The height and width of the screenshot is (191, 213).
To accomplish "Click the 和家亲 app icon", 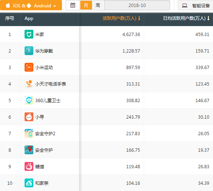I will pos(29,183).
